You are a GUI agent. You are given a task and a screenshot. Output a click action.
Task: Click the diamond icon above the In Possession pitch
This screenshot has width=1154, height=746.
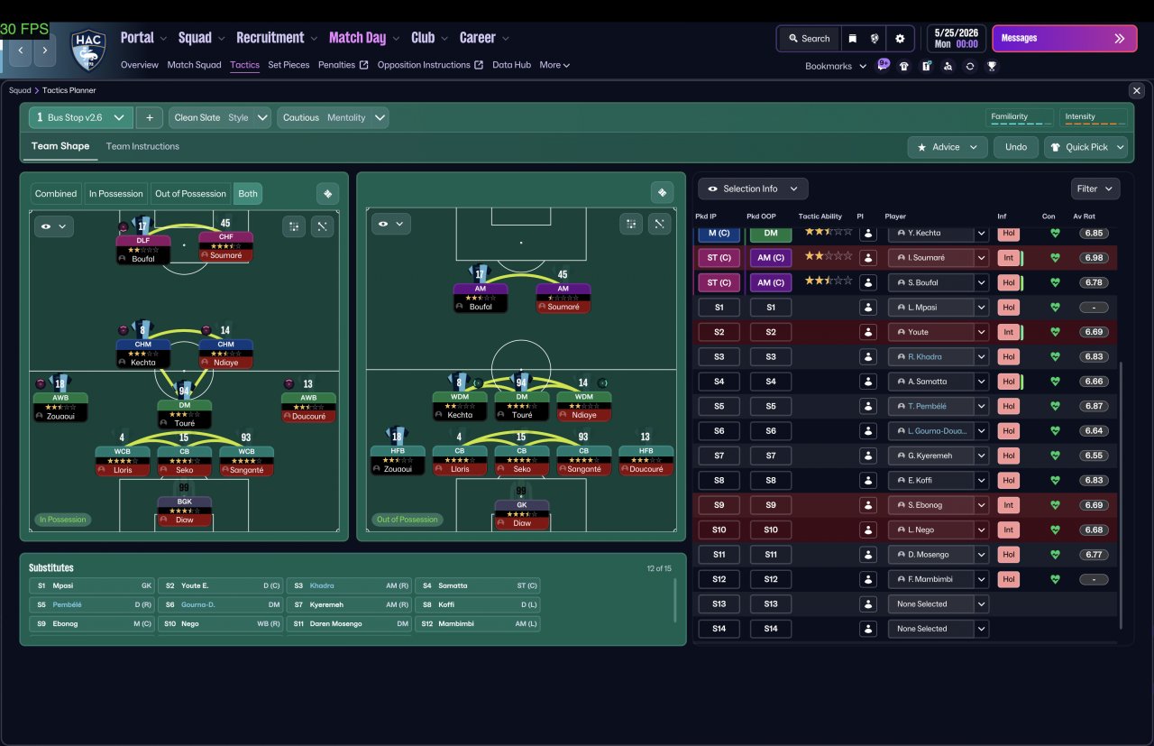(x=327, y=193)
